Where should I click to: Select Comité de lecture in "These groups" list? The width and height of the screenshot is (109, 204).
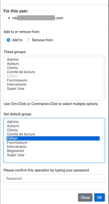click(53, 72)
